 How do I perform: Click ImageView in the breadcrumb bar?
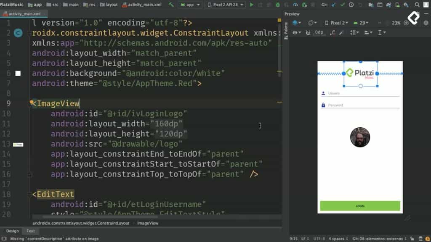pos(148,223)
